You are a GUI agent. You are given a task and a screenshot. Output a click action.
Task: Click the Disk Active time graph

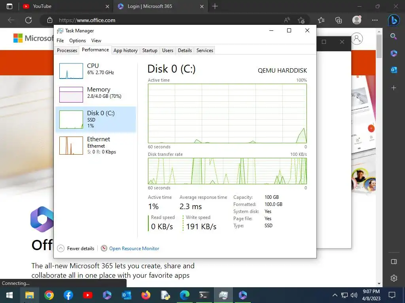227,113
